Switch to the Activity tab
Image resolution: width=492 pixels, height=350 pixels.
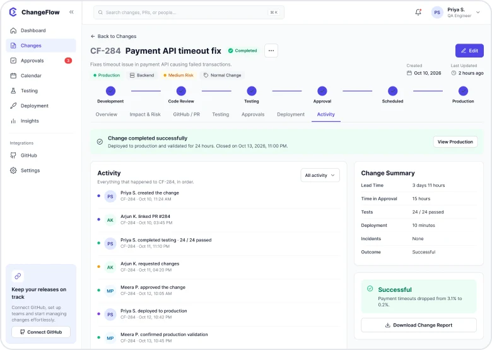(326, 114)
